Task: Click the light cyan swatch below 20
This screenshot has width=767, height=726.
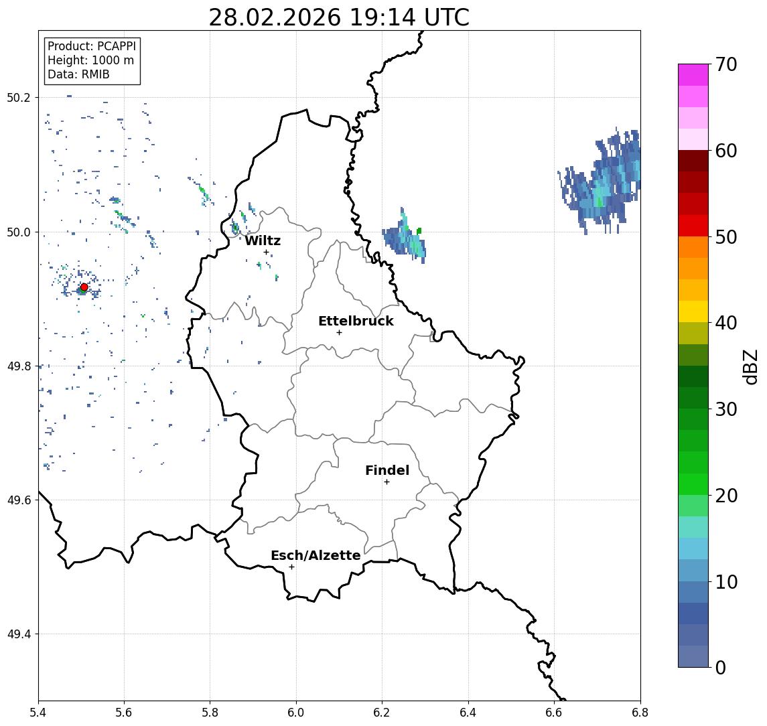Action: coord(693,527)
